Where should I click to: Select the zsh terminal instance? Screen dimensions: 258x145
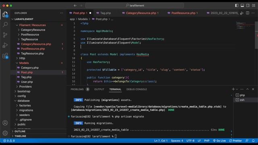245,100
